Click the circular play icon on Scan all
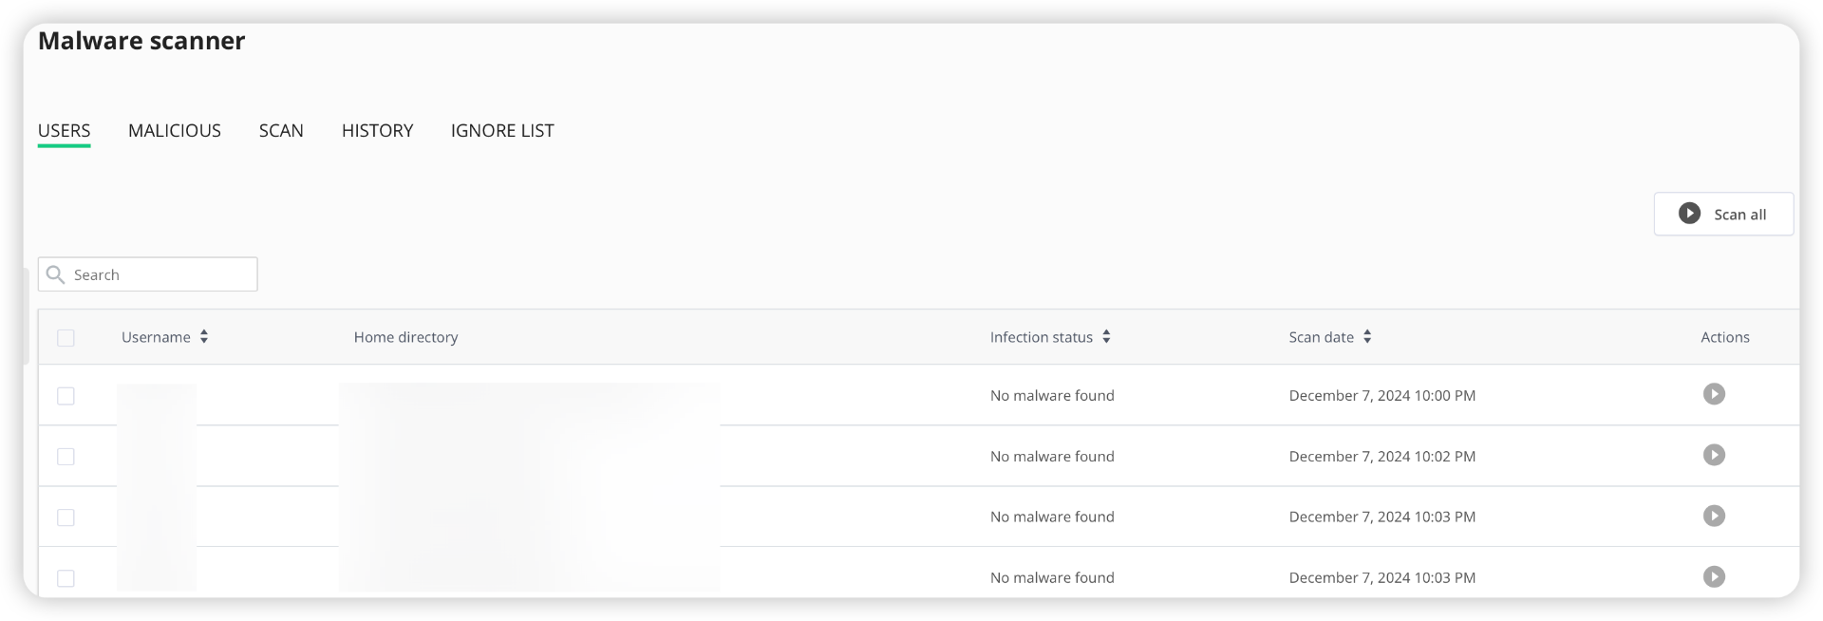This screenshot has width=1823, height=621. (1690, 214)
